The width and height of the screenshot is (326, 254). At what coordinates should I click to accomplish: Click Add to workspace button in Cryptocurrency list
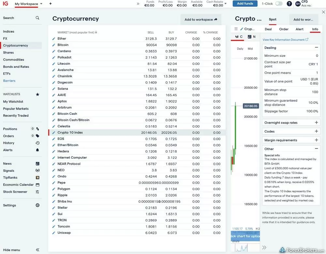[200, 19]
